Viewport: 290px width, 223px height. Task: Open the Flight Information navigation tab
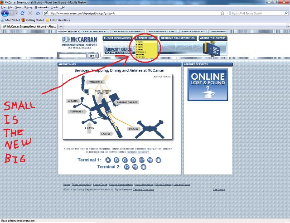coord(117,39)
